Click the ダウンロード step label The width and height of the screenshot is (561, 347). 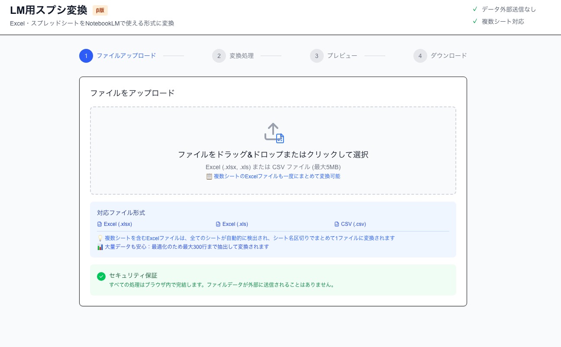(x=449, y=56)
